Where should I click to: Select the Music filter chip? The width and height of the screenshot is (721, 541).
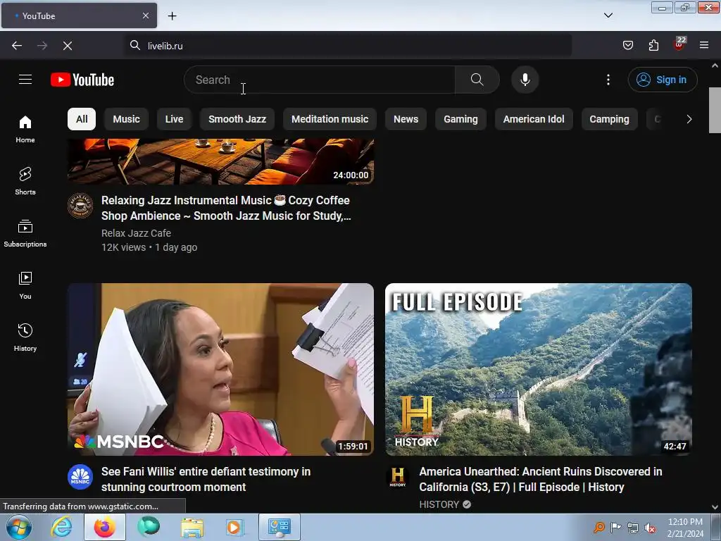(x=127, y=119)
